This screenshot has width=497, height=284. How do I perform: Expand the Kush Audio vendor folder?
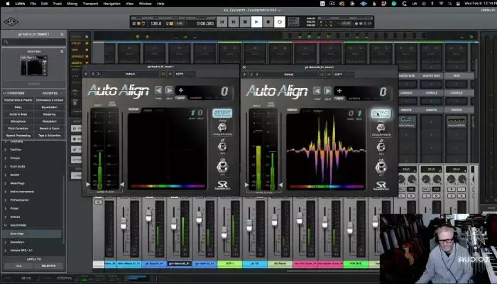tap(6, 166)
